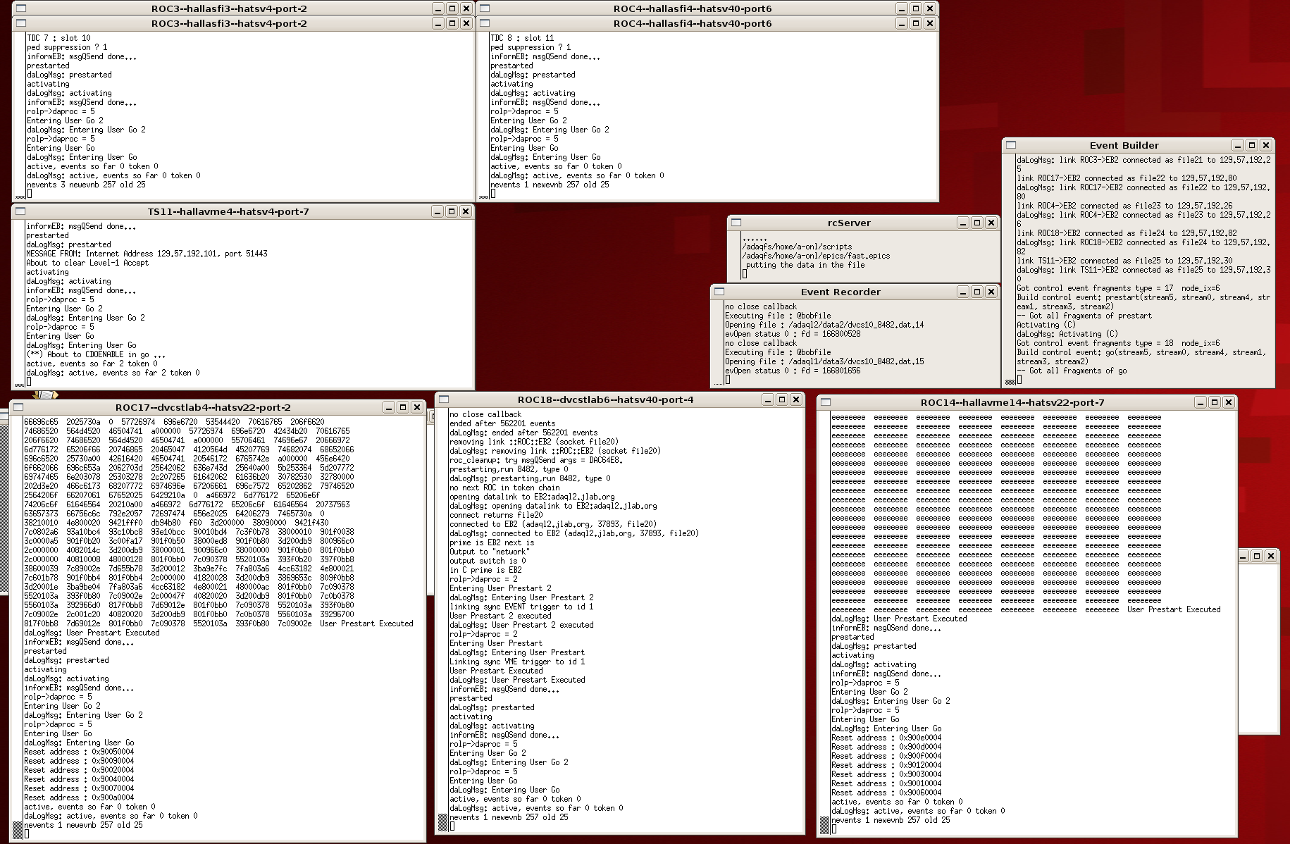Open window menu of Event Recorder window
Image resolution: width=1290 pixels, height=844 pixels.
pyautogui.click(x=719, y=292)
